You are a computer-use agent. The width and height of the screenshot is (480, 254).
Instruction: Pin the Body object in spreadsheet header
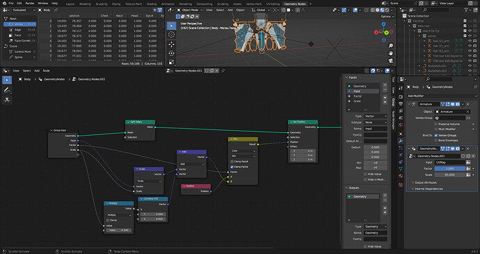click(56, 10)
